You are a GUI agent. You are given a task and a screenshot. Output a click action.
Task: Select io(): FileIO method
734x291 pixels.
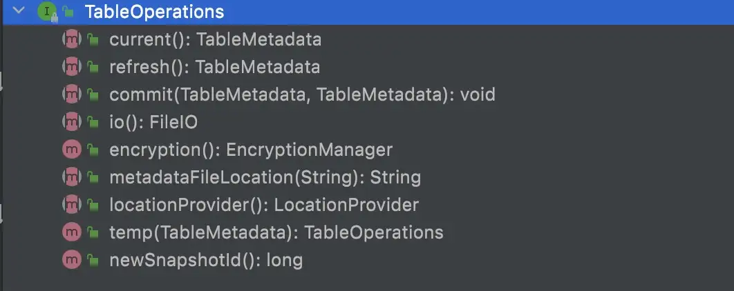tap(153, 122)
